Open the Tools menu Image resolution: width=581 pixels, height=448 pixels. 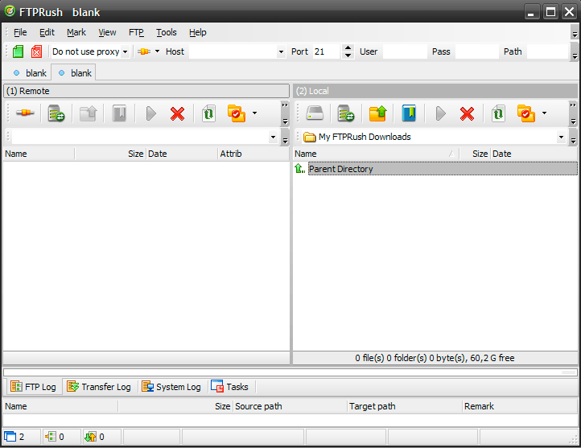click(x=167, y=32)
